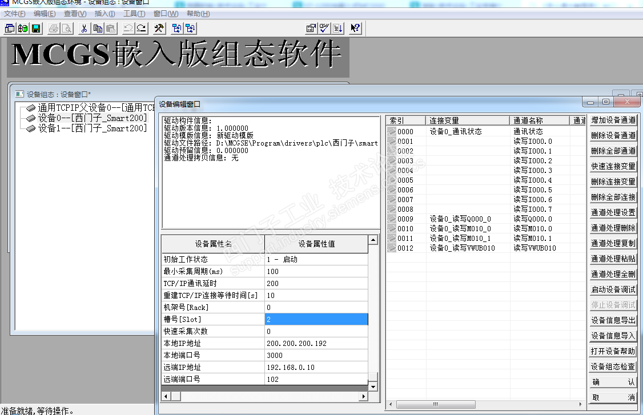Image resolution: width=643 pixels, height=415 pixels.
Task: Select tree item 设备0--[西门子_Smart200]
Action: click(x=93, y=119)
